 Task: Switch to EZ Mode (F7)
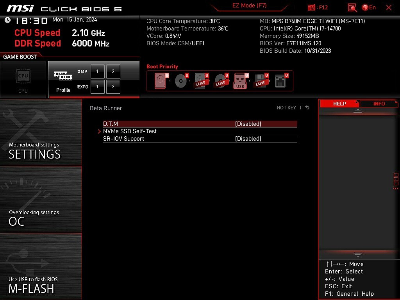[x=249, y=5]
